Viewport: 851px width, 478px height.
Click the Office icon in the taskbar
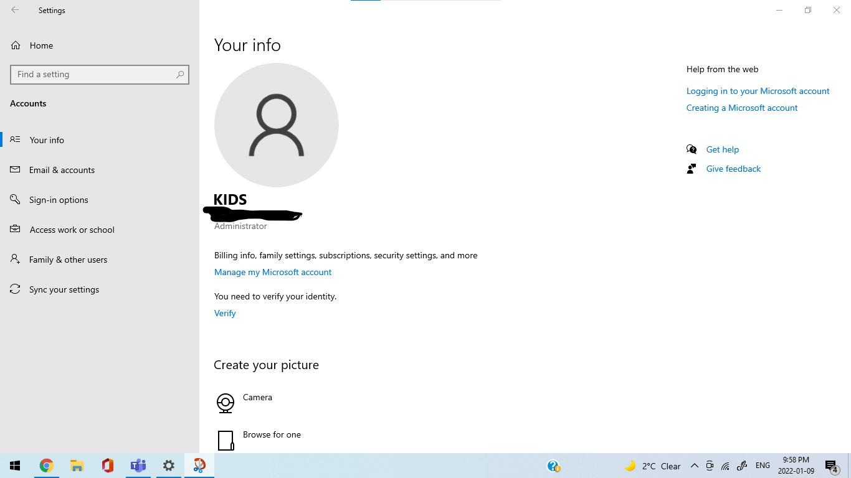(108, 466)
